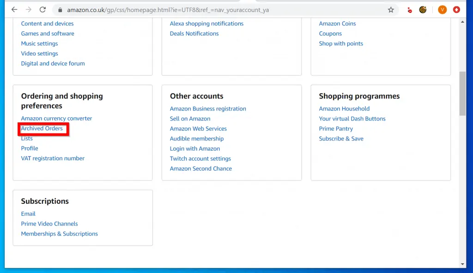Open the small red extension icon
Viewport: 473px width, 273px height.
(x=409, y=10)
